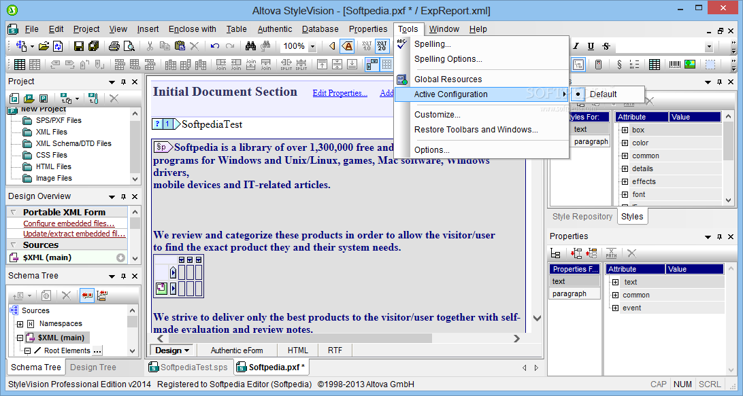Screen dimensions: 743x396
Task: Click the bullets and numbering list icon
Action: click(634, 65)
